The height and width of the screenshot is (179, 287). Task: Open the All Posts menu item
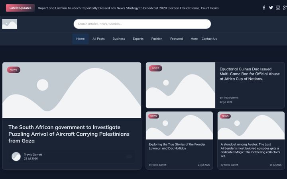click(98, 39)
